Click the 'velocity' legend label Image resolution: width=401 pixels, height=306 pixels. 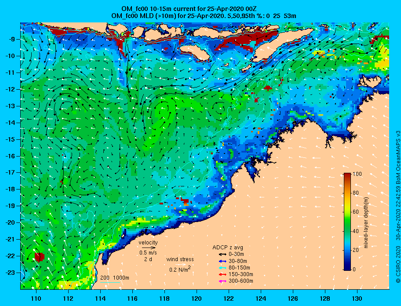coord(148,242)
